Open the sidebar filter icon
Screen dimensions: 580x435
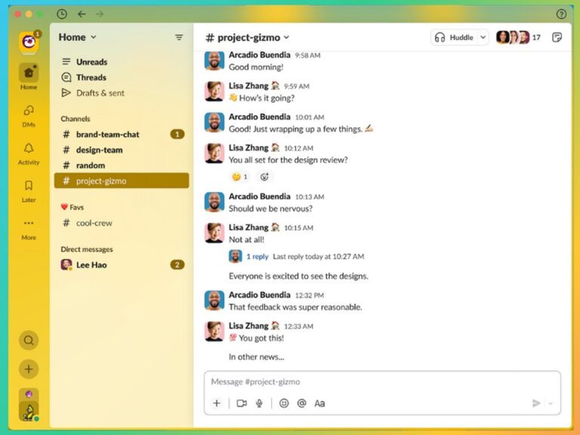(x=179, y=37)
